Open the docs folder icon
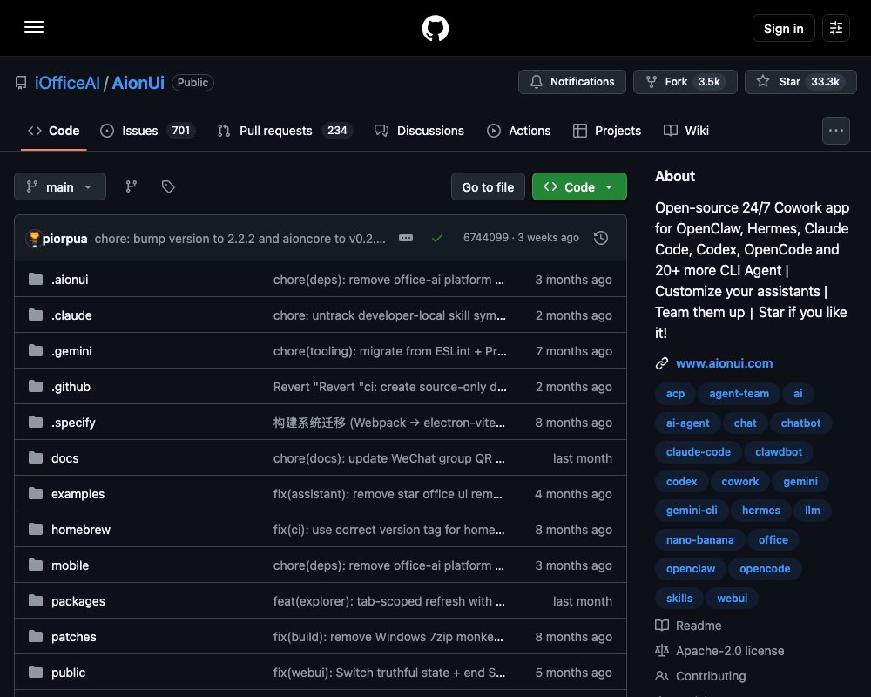 36,457
